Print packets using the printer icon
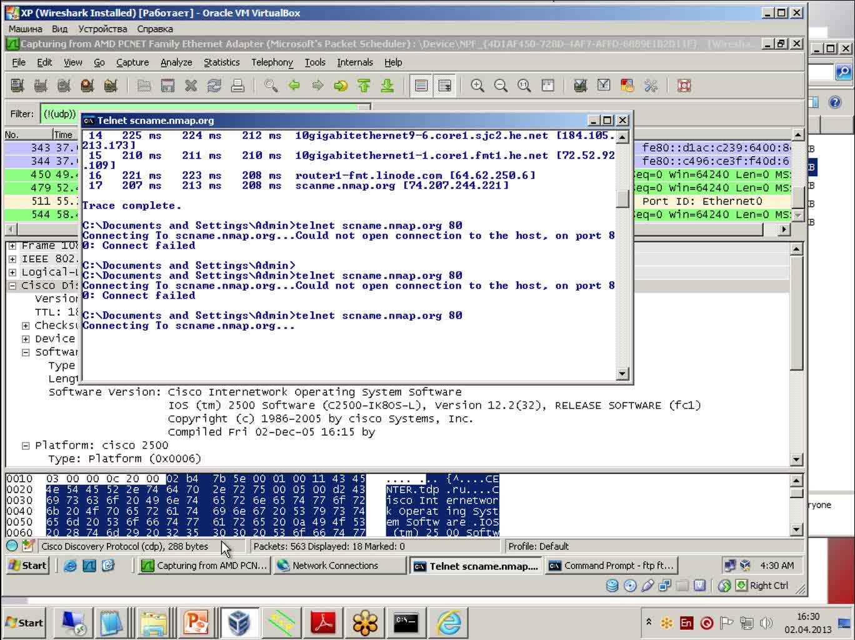 (237, 86)
